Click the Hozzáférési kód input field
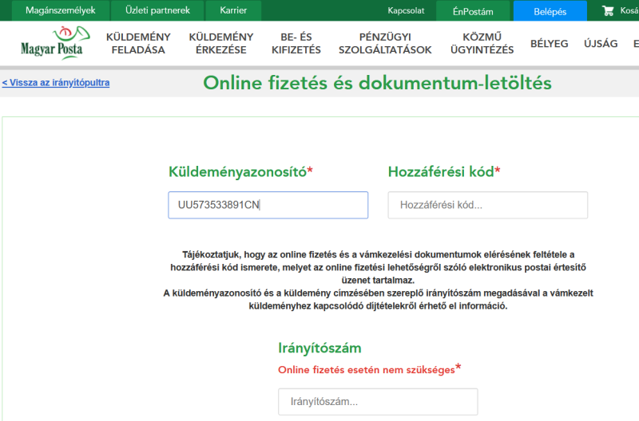Screen dimensions: 639x421 coord(488,205)
